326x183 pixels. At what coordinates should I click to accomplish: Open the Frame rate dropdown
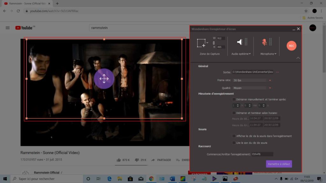tap(252, 80)
